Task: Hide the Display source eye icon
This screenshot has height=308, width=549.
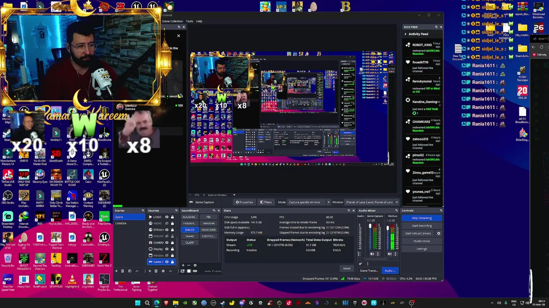Action: [167, 249]
